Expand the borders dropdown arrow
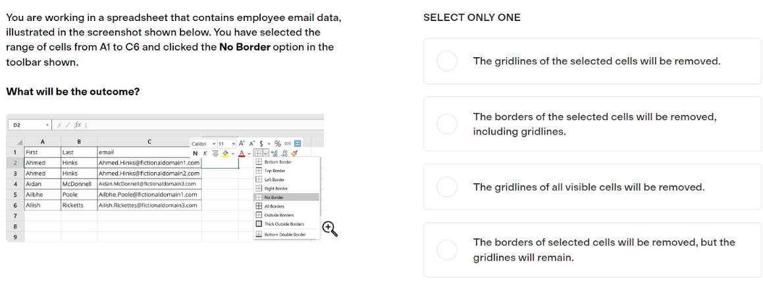The height and width of the screenshot is (289, 763). (x=266, y=154)
